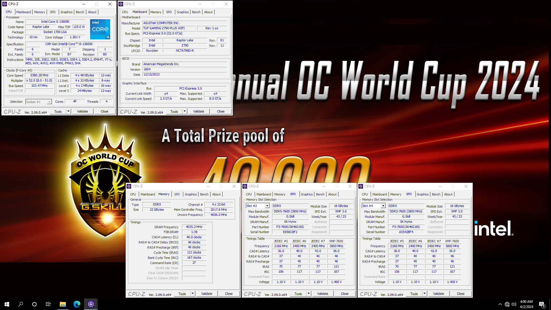551x310 pixels.
Task: Open File Explorer from taskbar
Action: click(63, 304)
